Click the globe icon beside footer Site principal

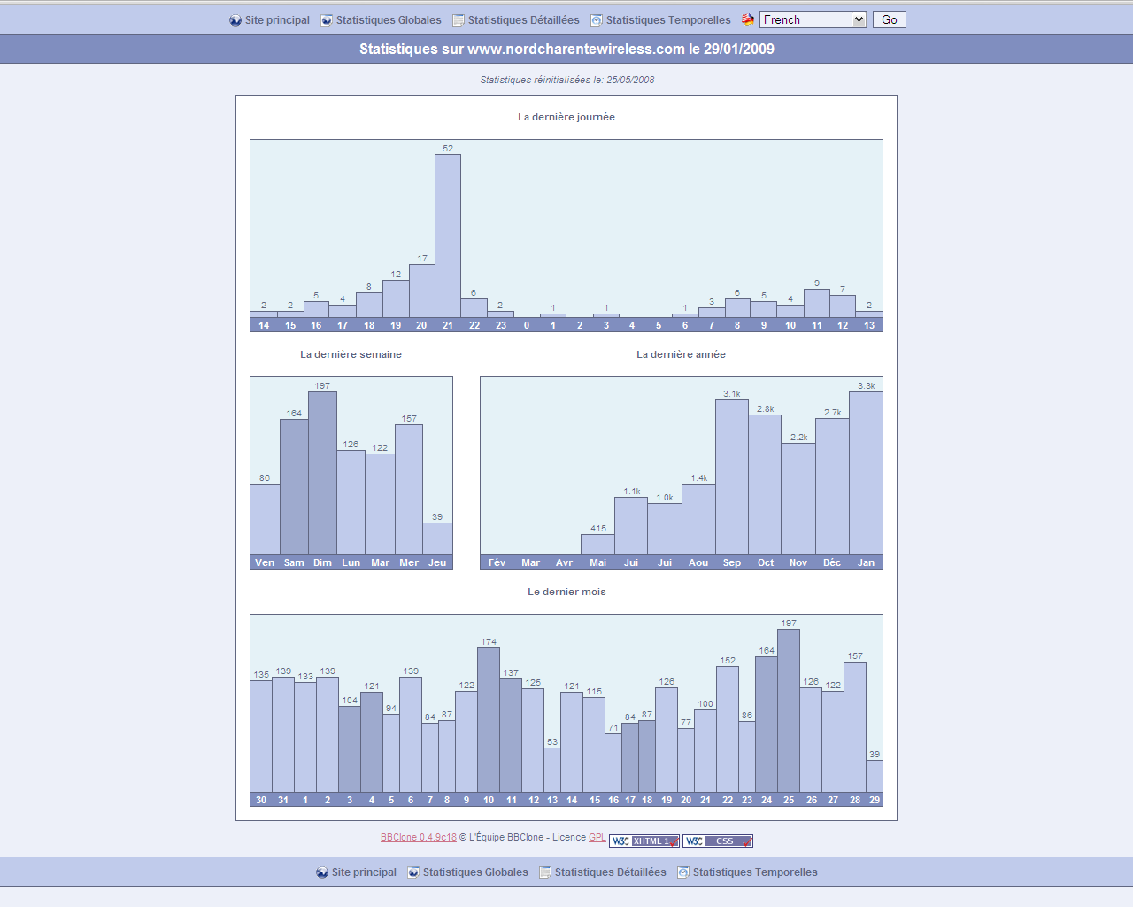click(322, 872)
